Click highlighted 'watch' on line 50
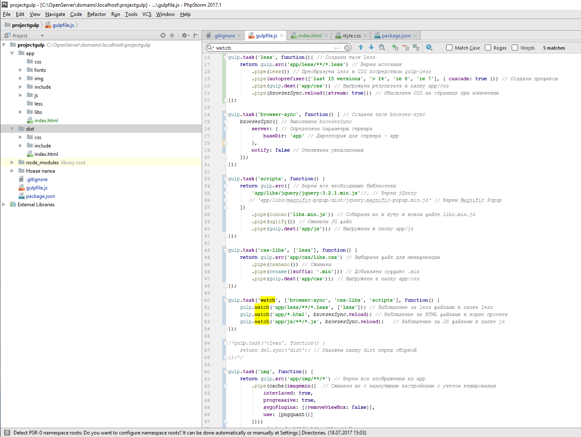This screenshot has width=581, height=437. tap(268, 300)
